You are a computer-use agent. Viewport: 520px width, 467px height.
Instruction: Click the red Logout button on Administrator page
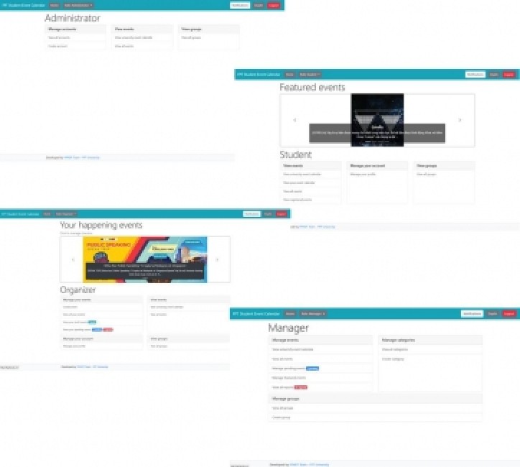point(274,5)
